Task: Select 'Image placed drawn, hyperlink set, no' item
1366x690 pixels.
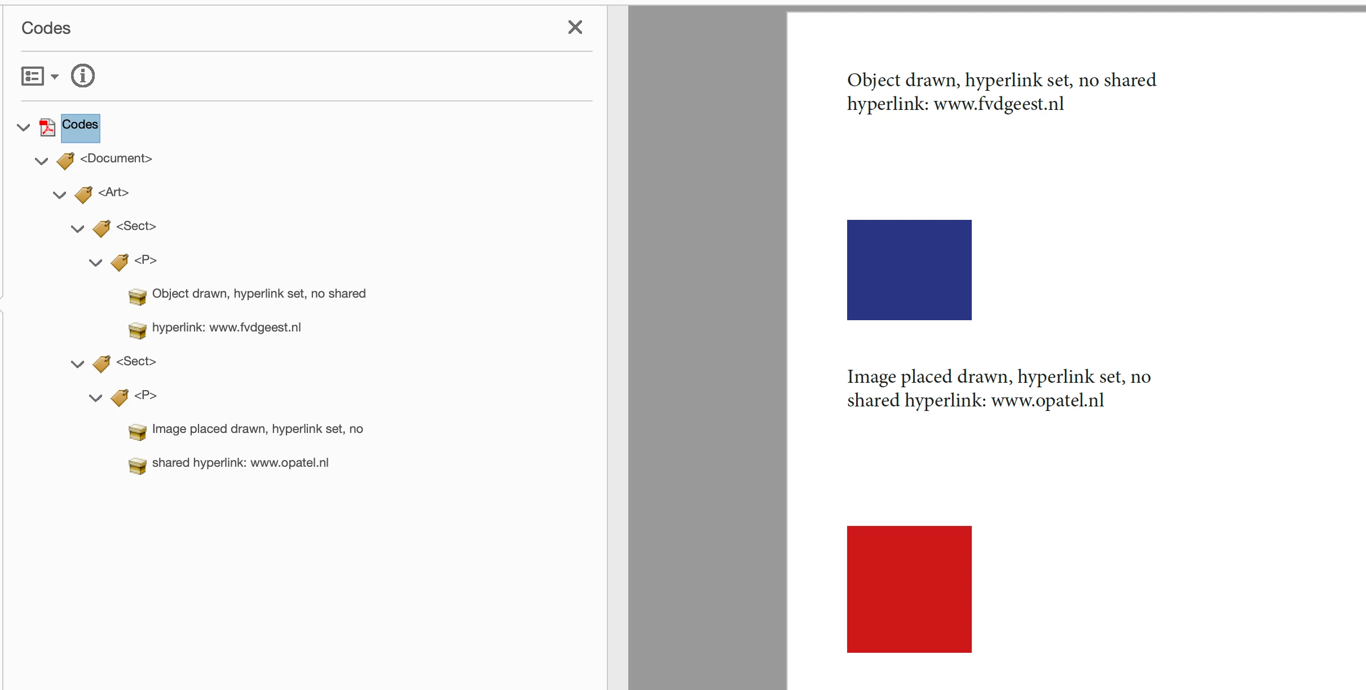Action: pyautogui.click(x=257, y=429)
